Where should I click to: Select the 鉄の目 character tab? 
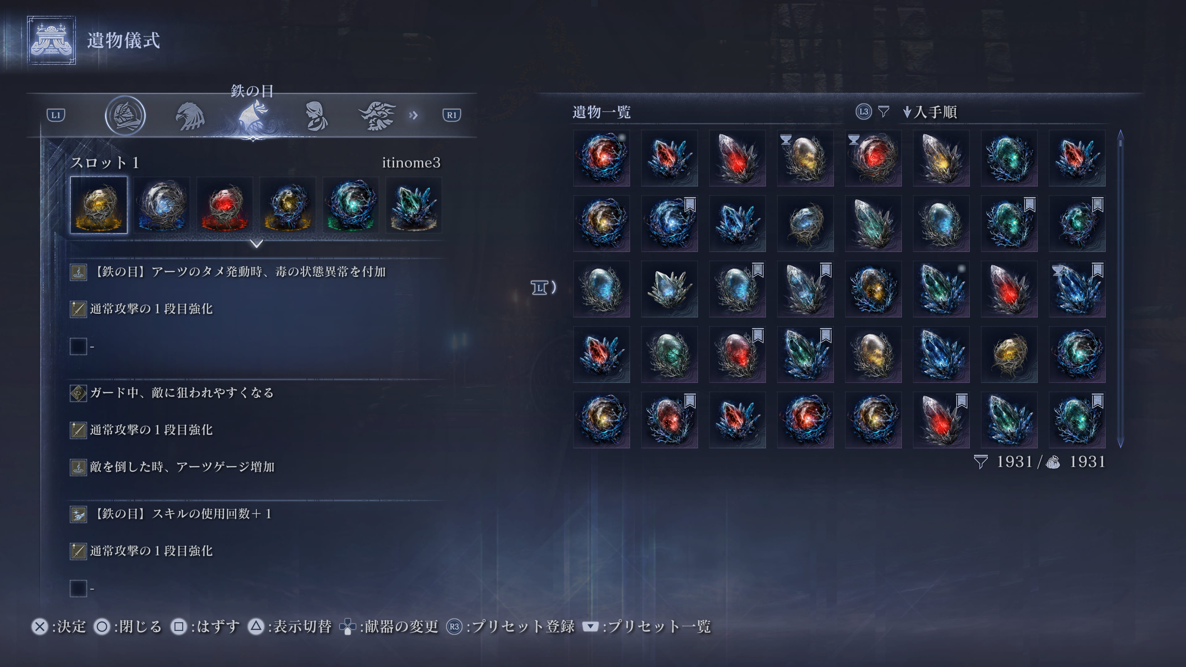253,116
